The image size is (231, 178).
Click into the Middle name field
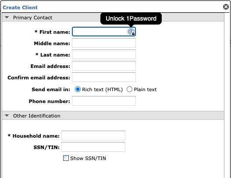104,43
